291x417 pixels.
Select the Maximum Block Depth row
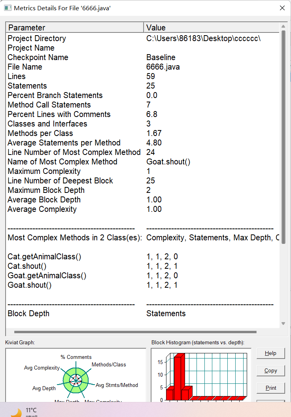[x=46, y=190]
